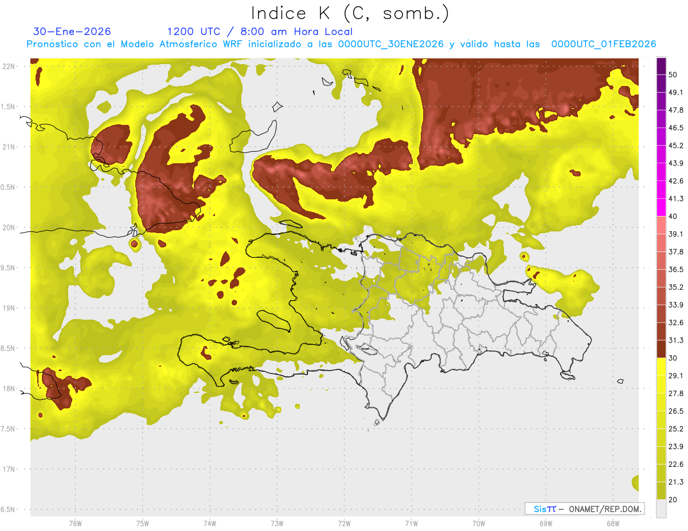The height and width of the screenshot is (531, 688).
Task: Click the legend value "29.1"
Action: (x=676, y=376)
